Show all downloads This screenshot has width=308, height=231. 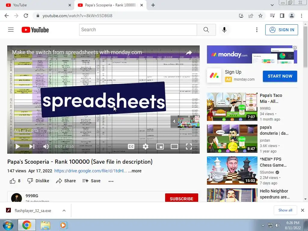(x=285, y=210)
